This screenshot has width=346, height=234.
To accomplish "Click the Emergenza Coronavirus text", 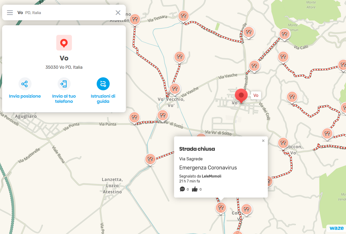I will (208, 168).
